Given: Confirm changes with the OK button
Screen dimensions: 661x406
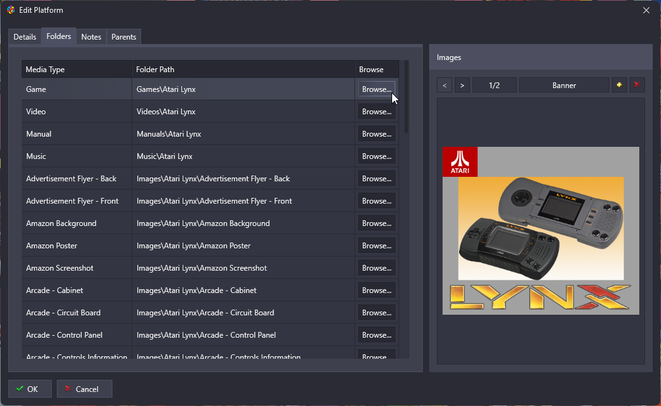Looking at the screenshot, I should coord(30,389).
